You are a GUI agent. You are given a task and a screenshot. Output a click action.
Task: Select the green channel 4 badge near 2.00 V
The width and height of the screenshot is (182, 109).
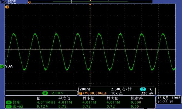[45, 93]
